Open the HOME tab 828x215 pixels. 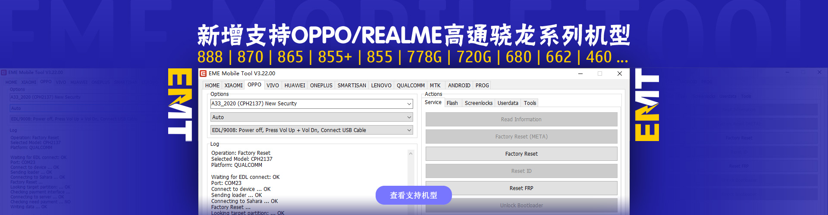[x=212, y=86]
